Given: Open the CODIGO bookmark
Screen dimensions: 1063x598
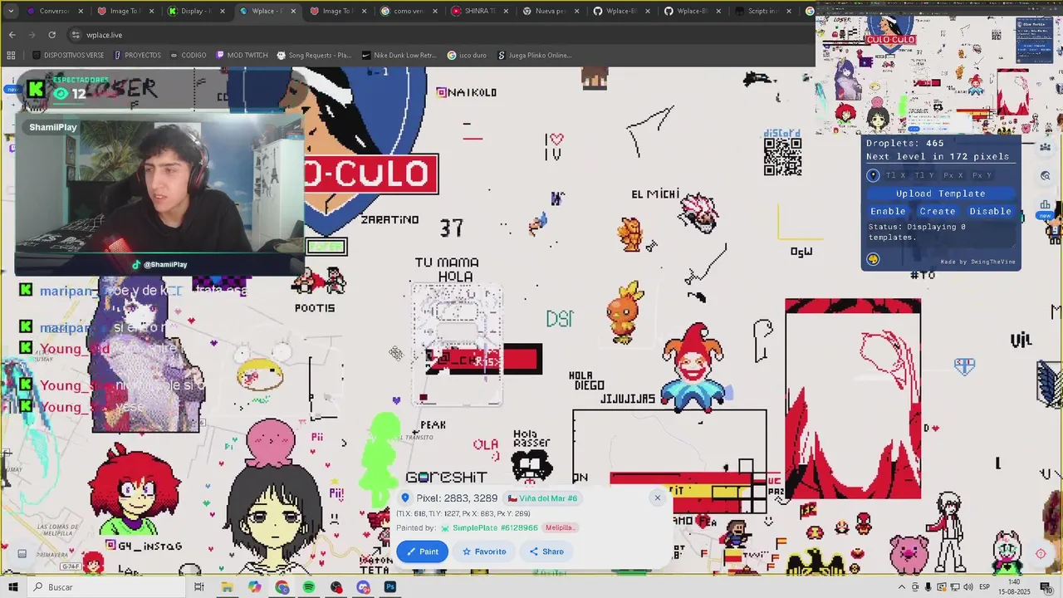Looking at the screenshot, I should [x=188, y=56].
